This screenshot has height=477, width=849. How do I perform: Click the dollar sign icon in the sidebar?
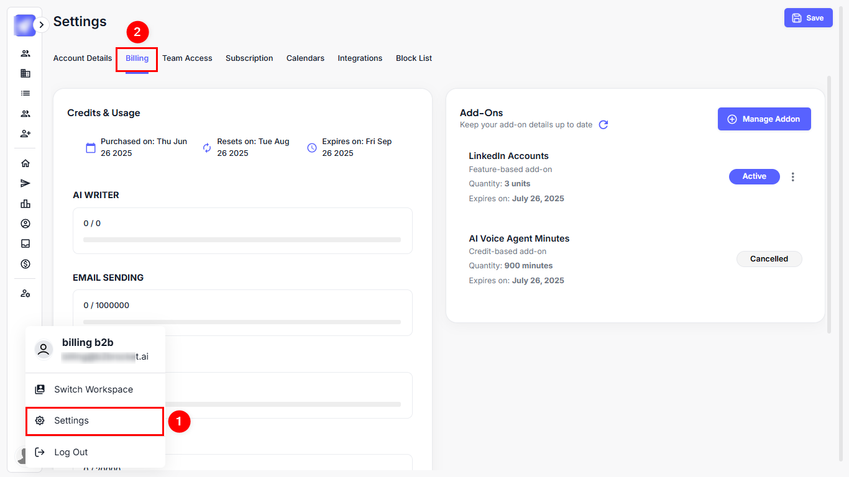pos(25,264)
